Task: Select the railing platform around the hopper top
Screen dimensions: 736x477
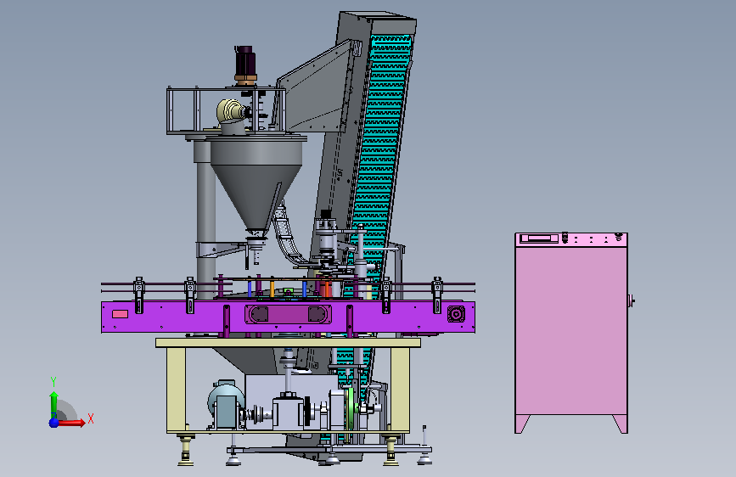Action: [x=225, y=111]
